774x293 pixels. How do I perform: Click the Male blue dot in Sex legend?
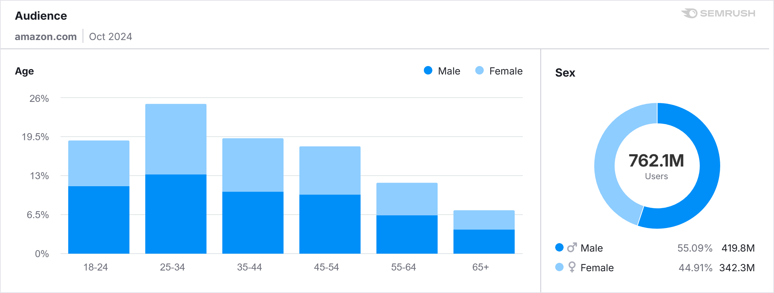(559, 248)
